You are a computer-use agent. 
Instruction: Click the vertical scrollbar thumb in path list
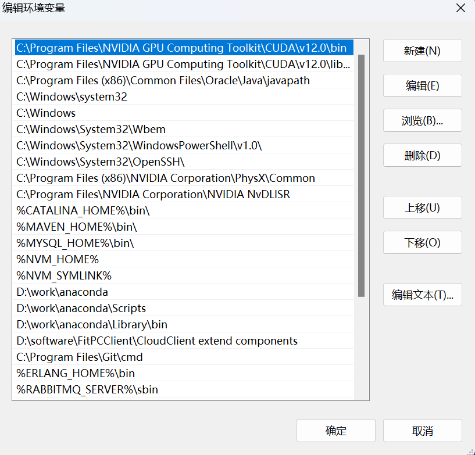pos(361,175)
